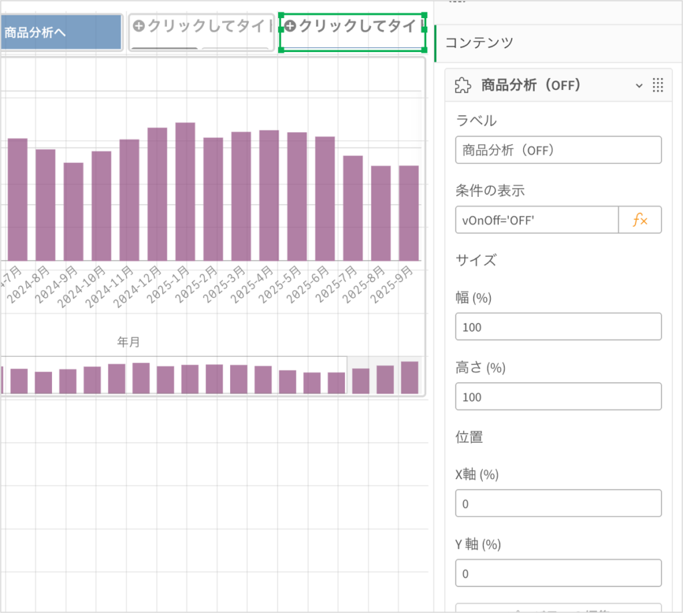The height and width of the screenshot is (613, 683).
Task: Click the 幅 (%) input field
Action: (558, 327)
